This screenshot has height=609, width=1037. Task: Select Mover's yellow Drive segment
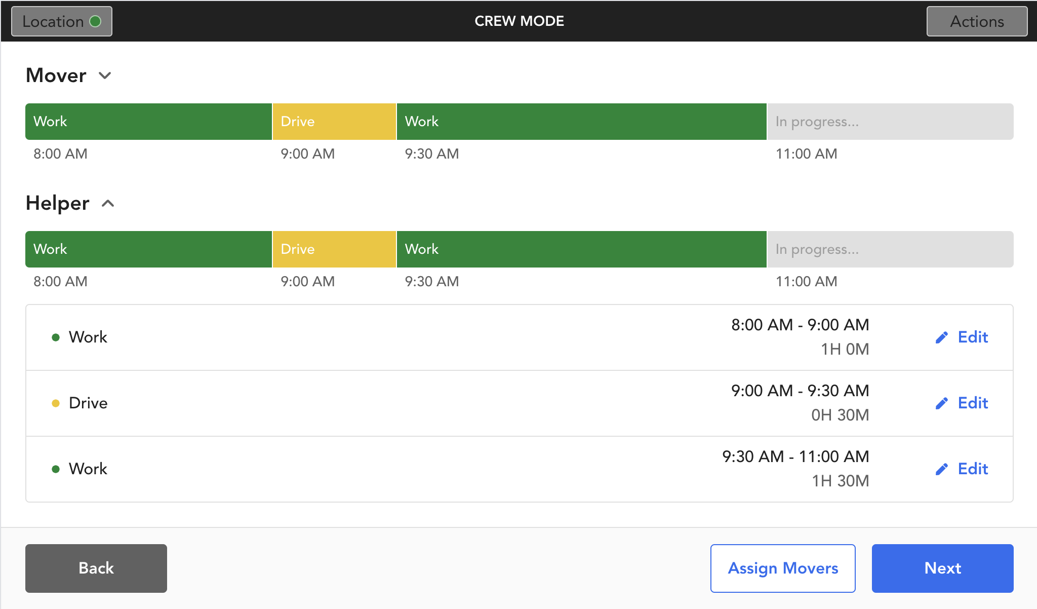[x=334, y=122]
